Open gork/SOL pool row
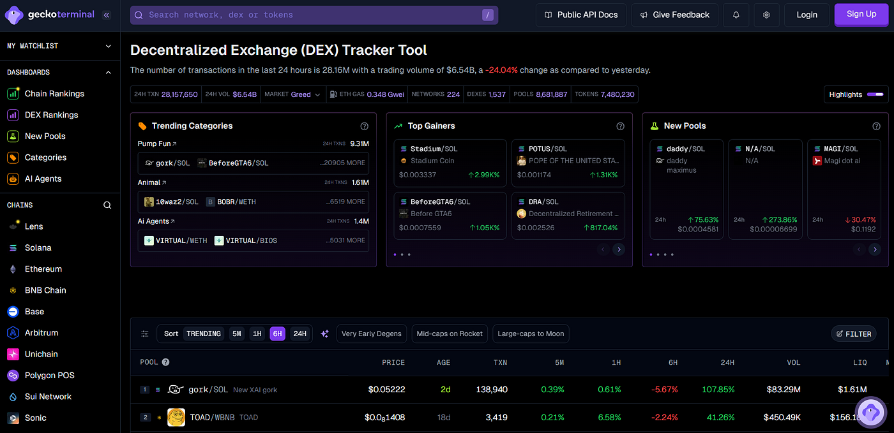The image size is (894, 433). 510,389
